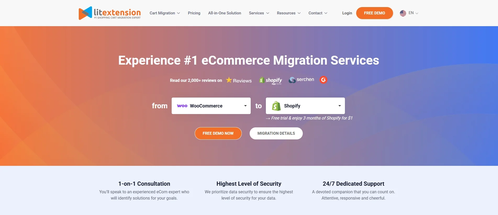Click the "#1 Shopping Cart Migration Expert" tagline
The width and height of the screenshot is (498, 215).
point(117,18)
